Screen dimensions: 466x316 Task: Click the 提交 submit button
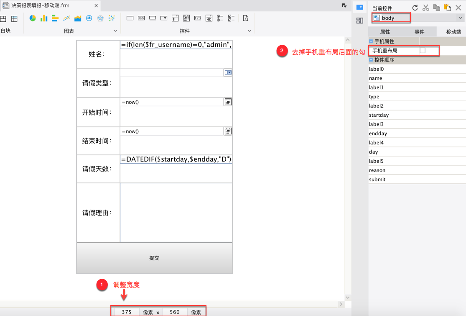tap(154, 258)
